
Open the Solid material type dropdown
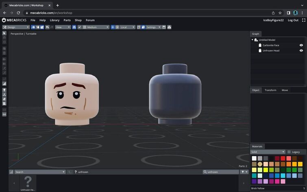[268, 152]
